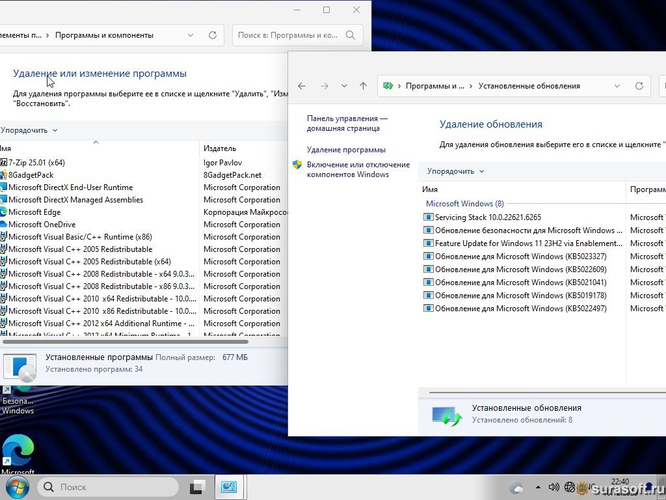The height and width of the screenshot is (500, 666).
Task: Click Turn Windows features on or off
Action: [358, 169]
